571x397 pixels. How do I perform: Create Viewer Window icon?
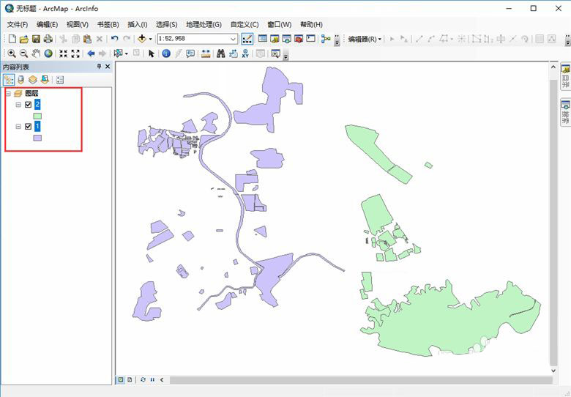(275, 53)
